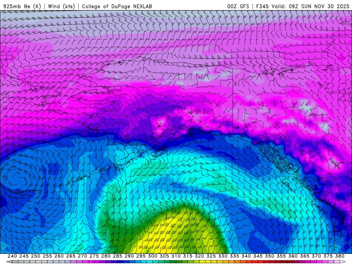
Task: Click the 365 color scale number
Action: [x=304, y=256]
